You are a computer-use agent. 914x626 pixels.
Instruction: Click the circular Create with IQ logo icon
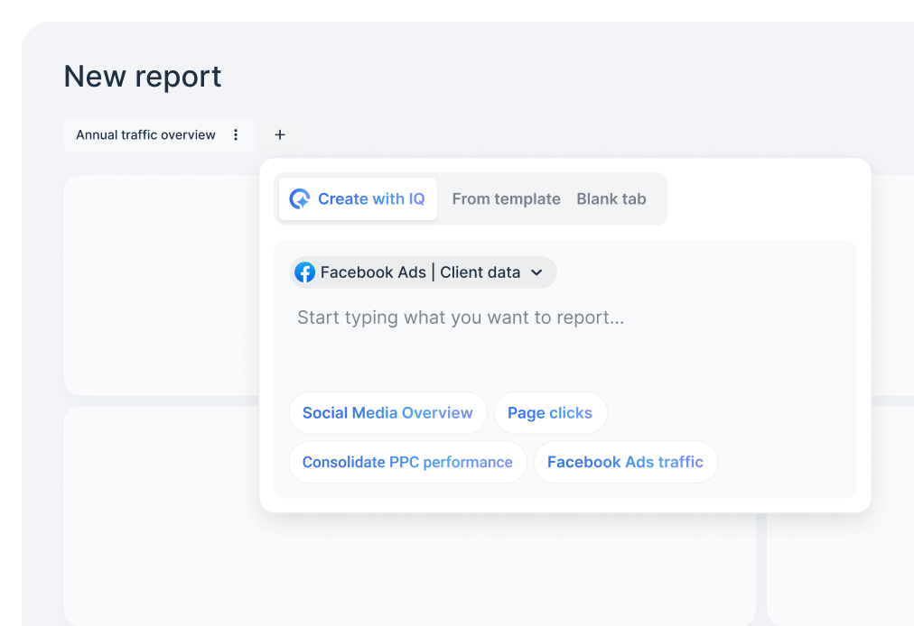coord(301,198)
